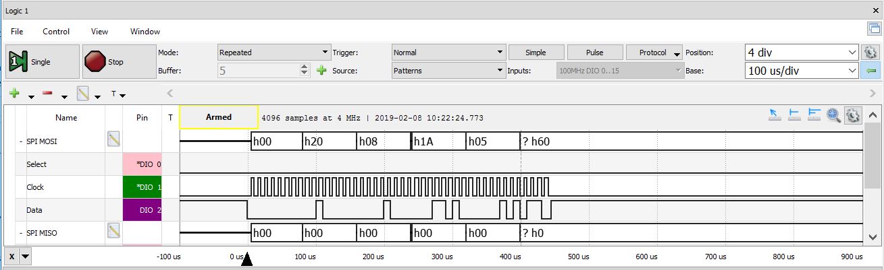Image resolution: width=884 pixels, height=270 pixels.
Task: Click the green plus add-channel icon
Action: point(14,94)
